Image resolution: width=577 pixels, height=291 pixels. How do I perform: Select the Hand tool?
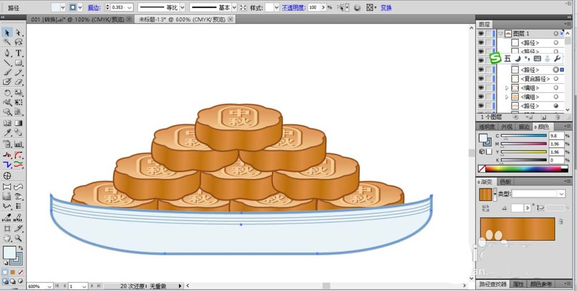7,238
